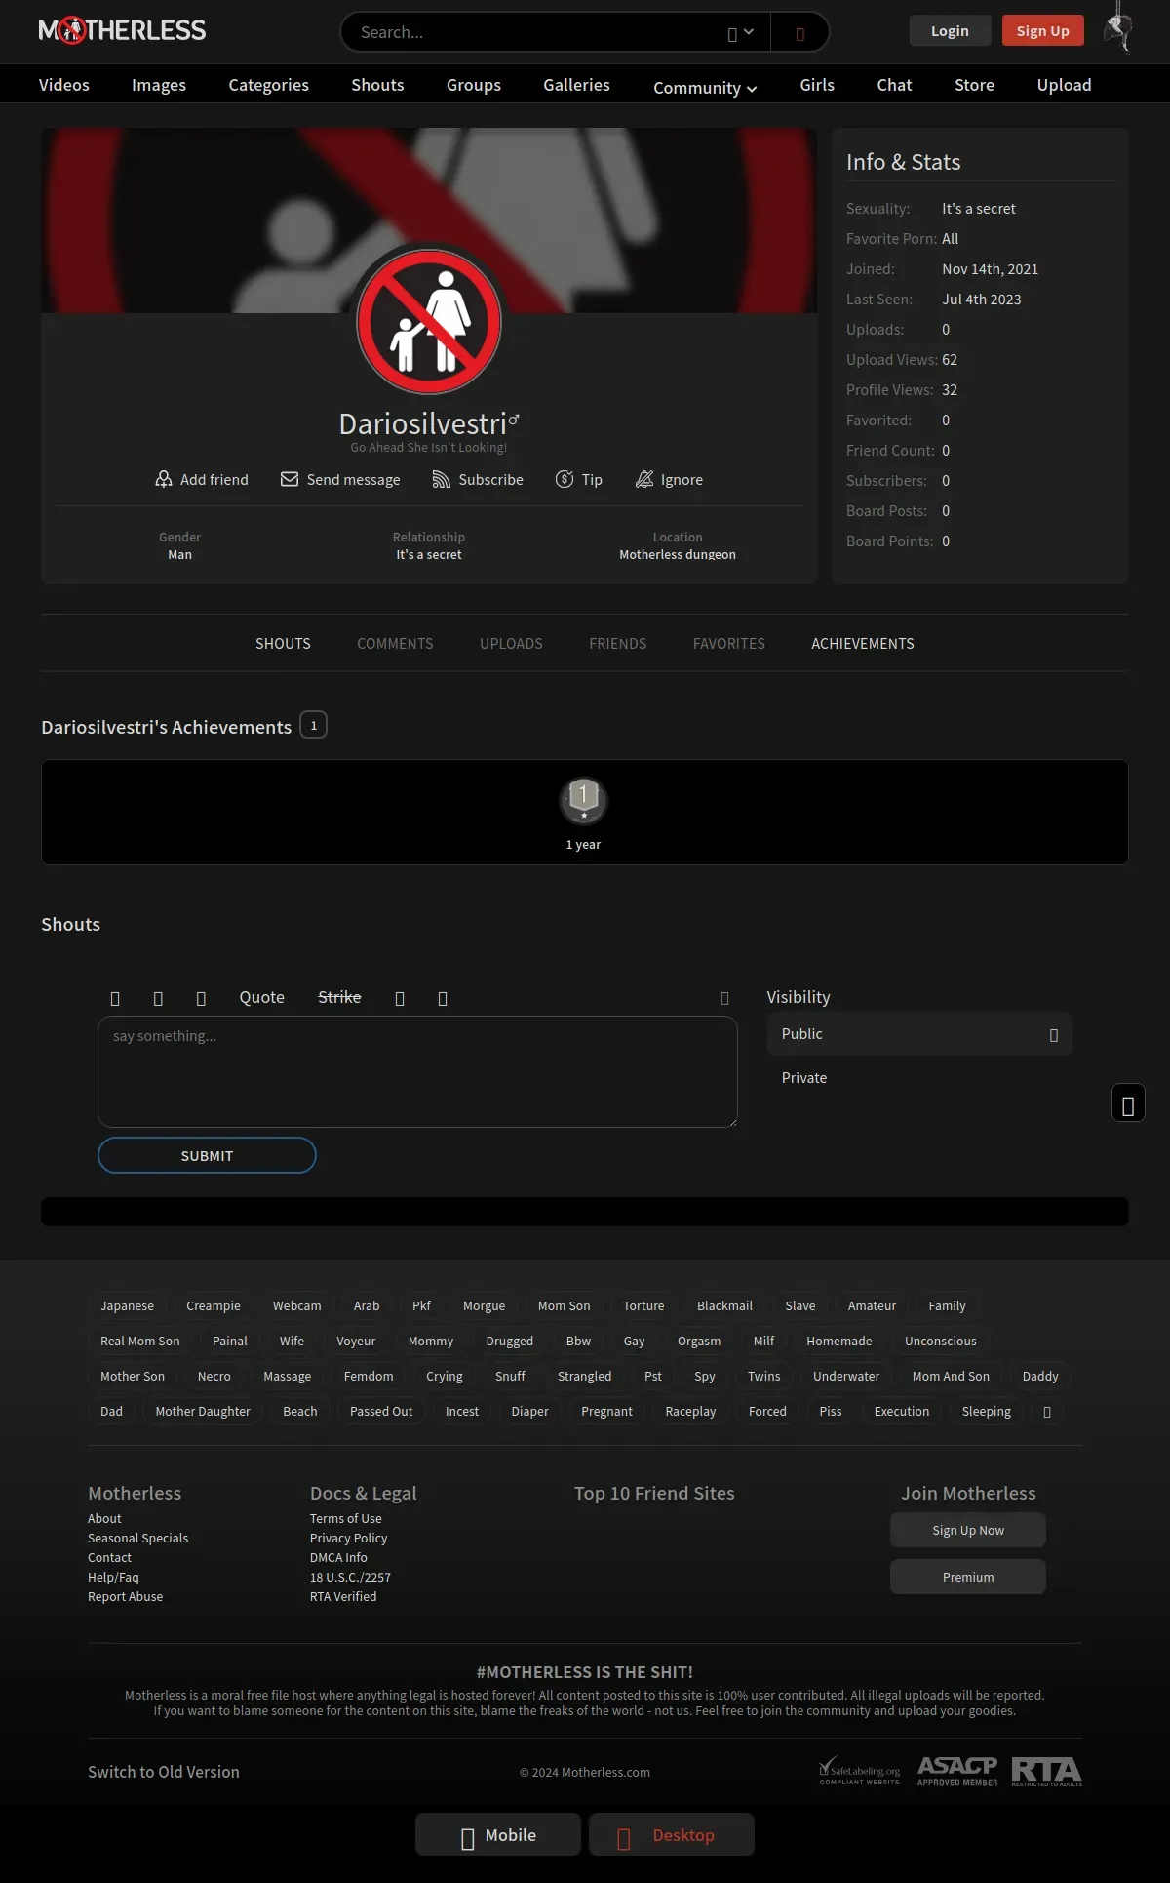The image size is (1170, 1883).
Task: Open the Report Abuse footer link
Action: (x=126, y=1597)
